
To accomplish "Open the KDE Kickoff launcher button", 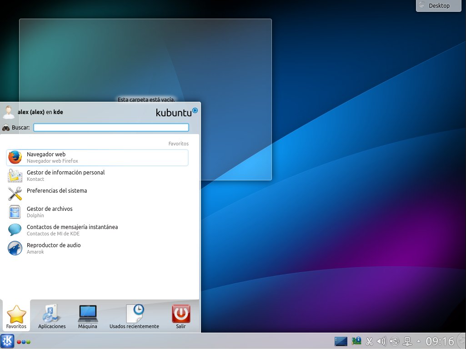I will coord(7,341).
